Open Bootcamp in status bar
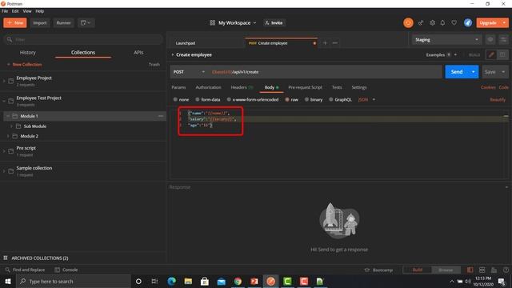Screen dimensions: 512x288 pyautogui.click(x=378, y=270)
